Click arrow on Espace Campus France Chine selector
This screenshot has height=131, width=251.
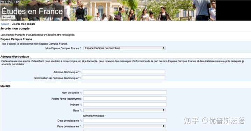pos(163,48)
